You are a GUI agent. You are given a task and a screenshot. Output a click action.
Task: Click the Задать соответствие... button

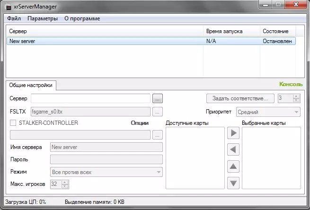[x=240, y=98]
